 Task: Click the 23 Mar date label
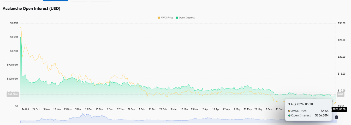click(x=195, y=109)
